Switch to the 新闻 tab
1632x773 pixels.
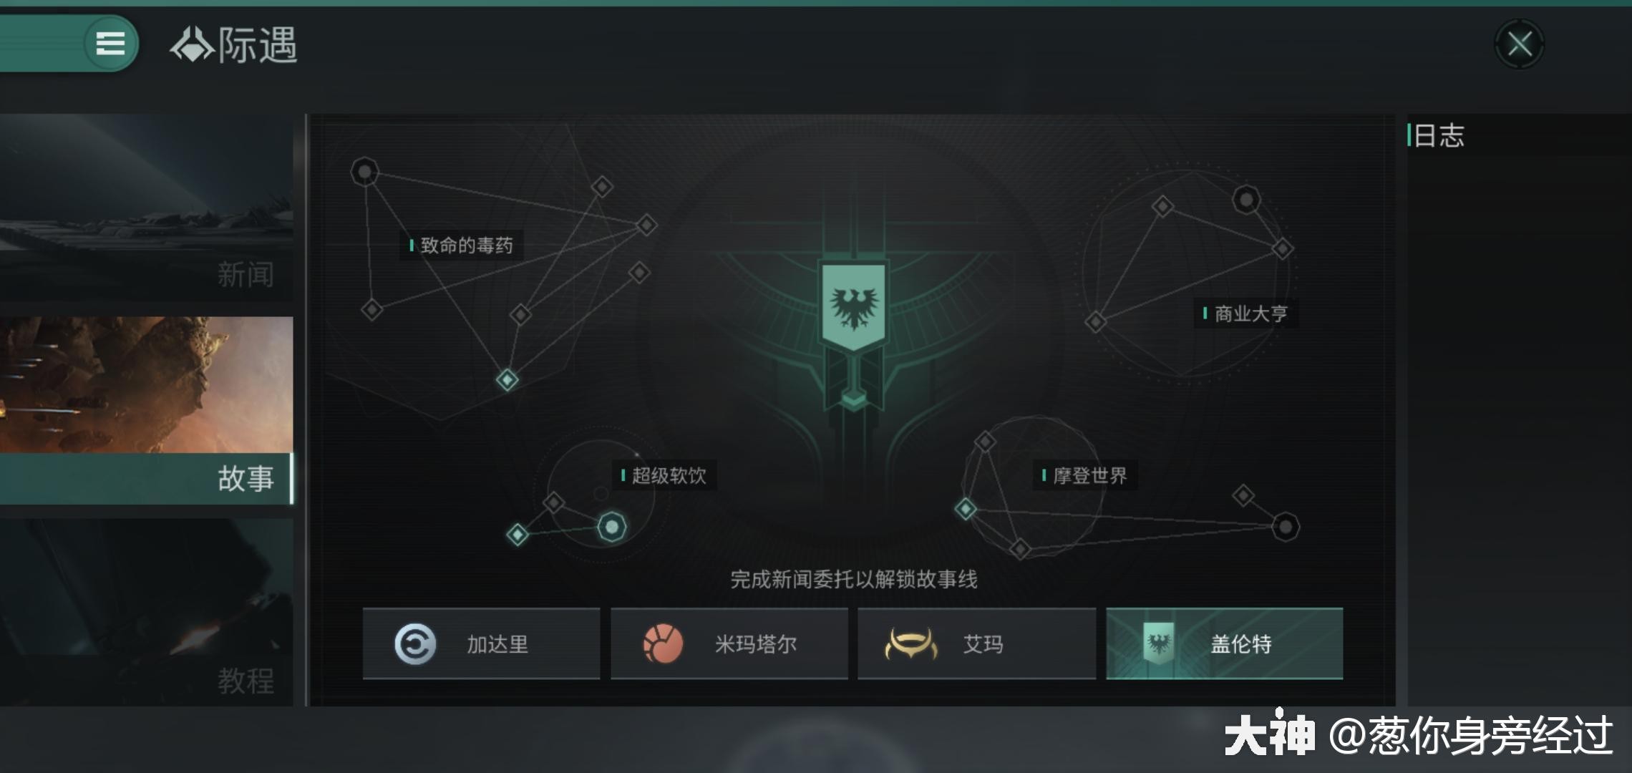click(x=146, y=208)
